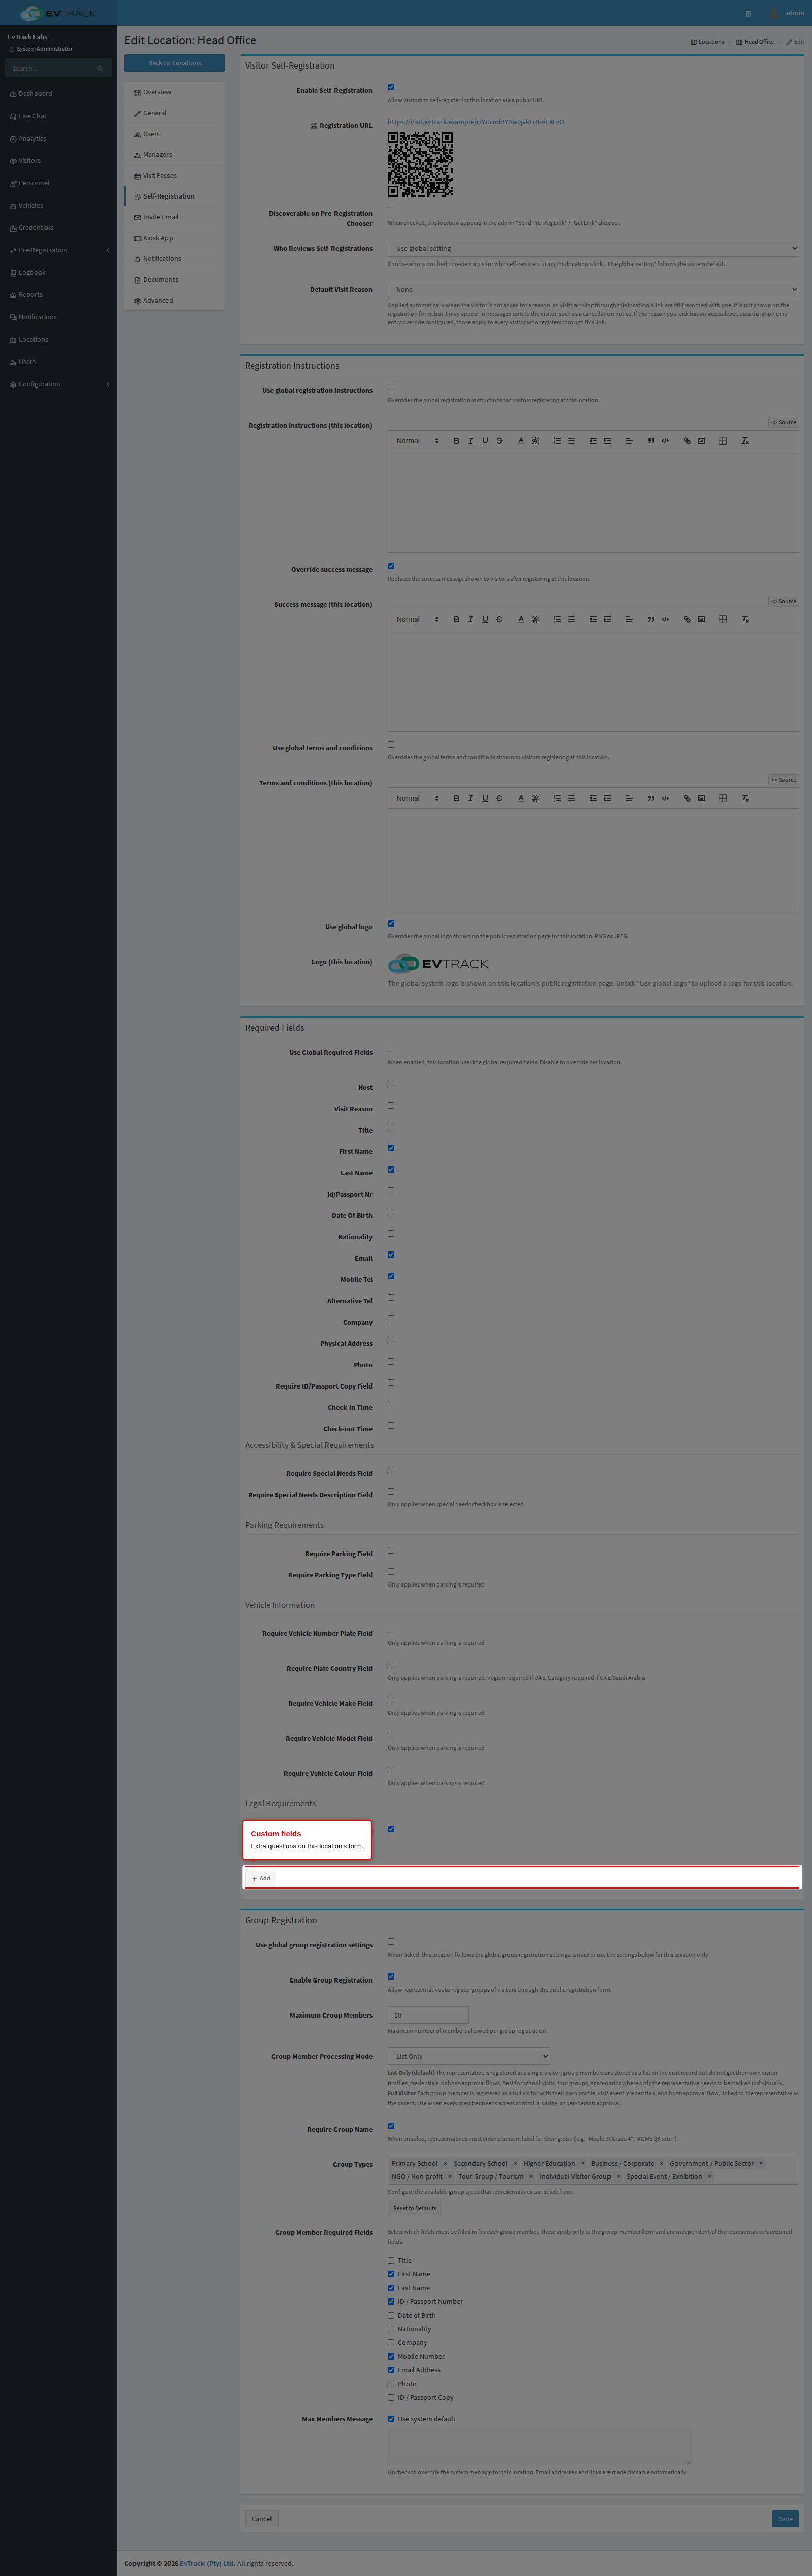Image resolution: width=812 pixels, height=2576 pixels.
Task: Insert image in Terms and conditions editor
Action: tap(701, 798)
